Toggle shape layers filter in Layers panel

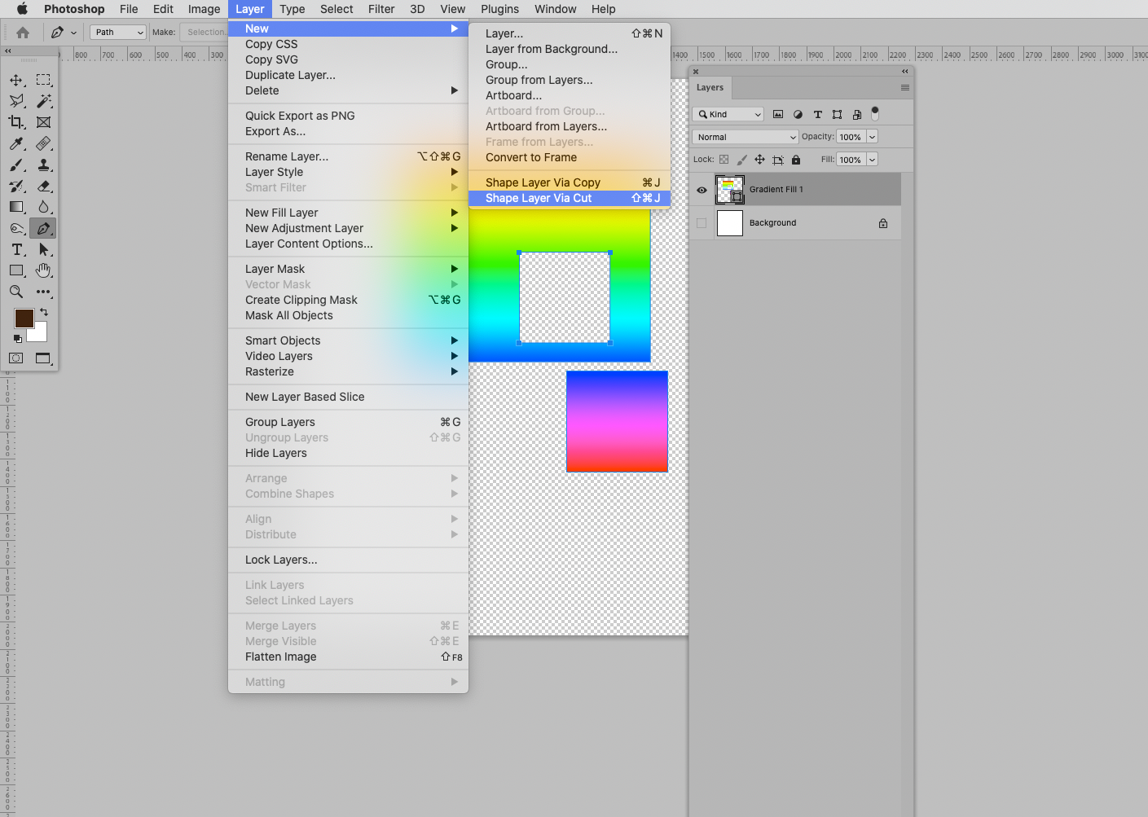(837, 114)
